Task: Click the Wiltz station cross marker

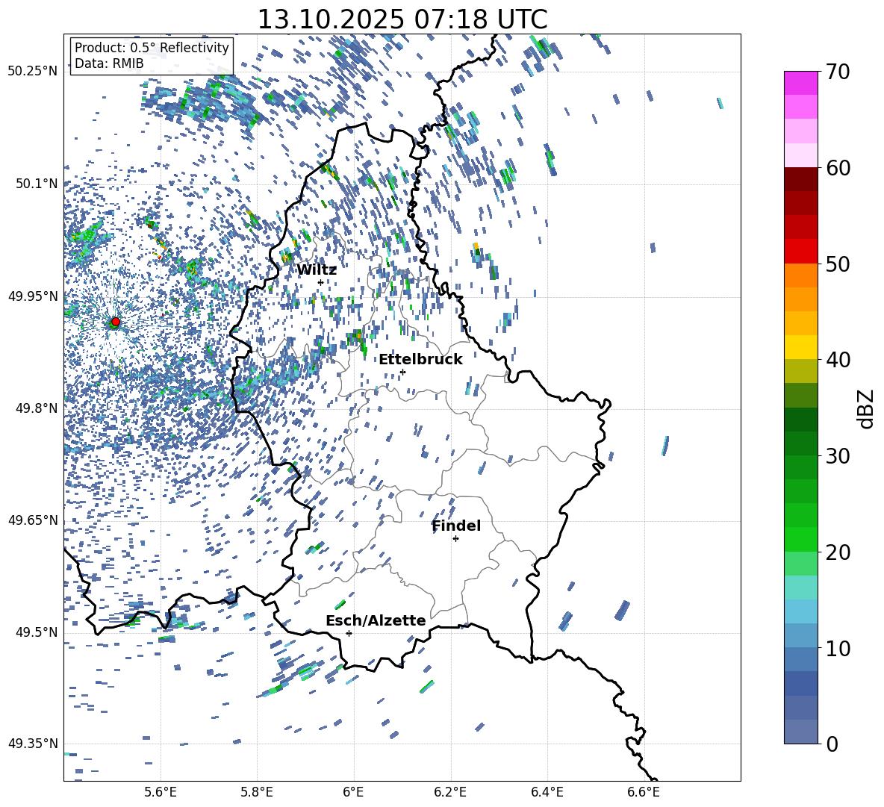Action: click(320, 282)
